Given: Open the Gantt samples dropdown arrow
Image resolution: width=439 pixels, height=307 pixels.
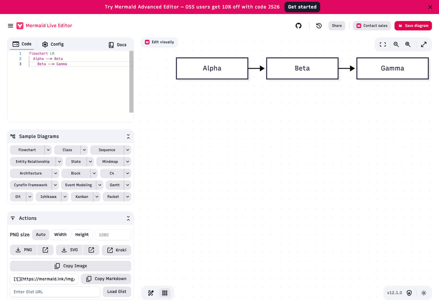Looking at the screenshot, I should [x=128, y=185].
